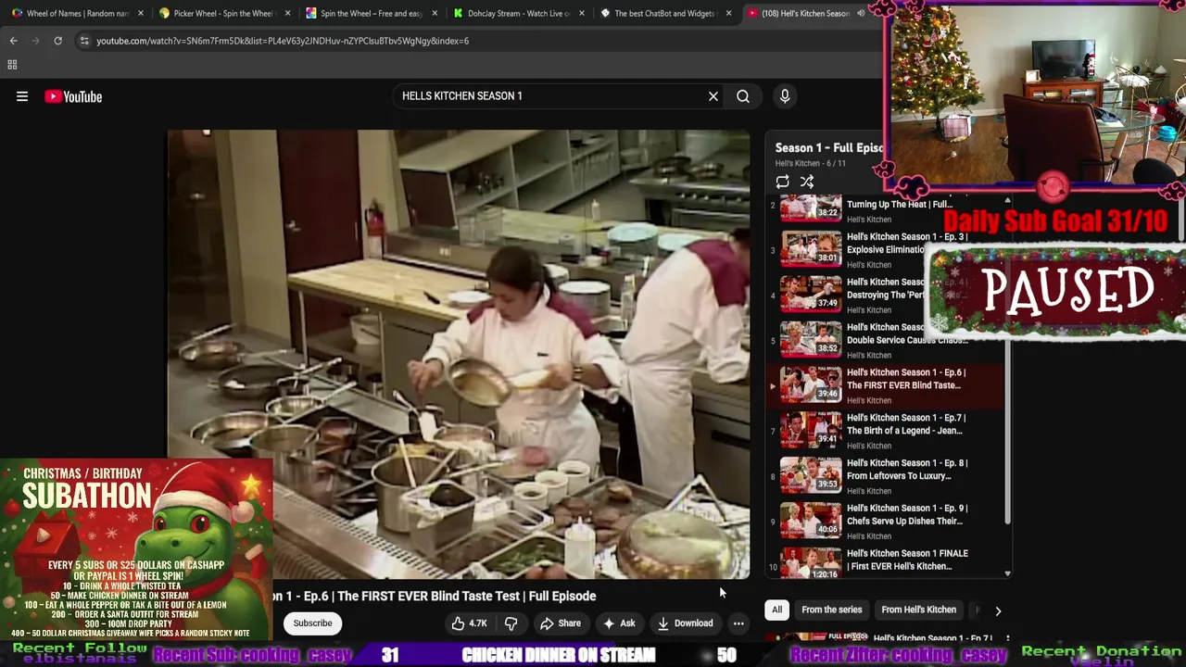
Task: Play Ep. 9 Chefs Serve Up Dishes
Action: (x=885, y=522)
